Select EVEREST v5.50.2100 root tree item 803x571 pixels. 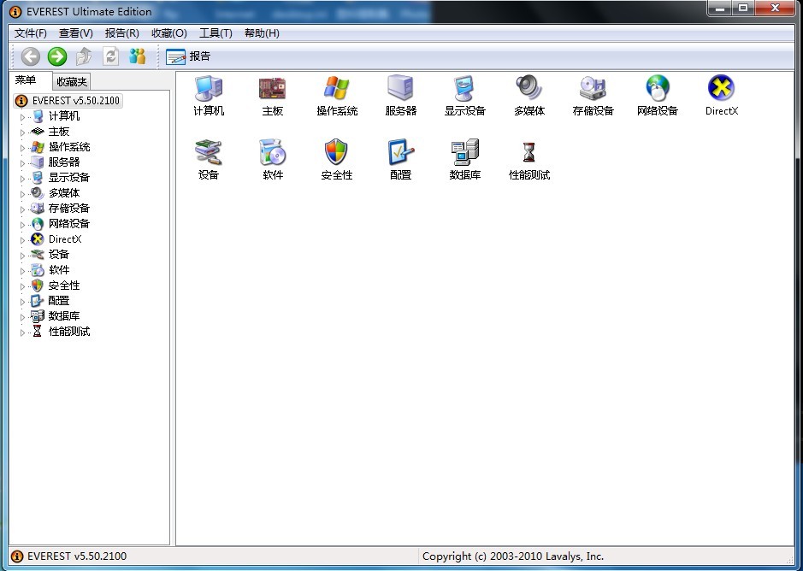point(76,100)
